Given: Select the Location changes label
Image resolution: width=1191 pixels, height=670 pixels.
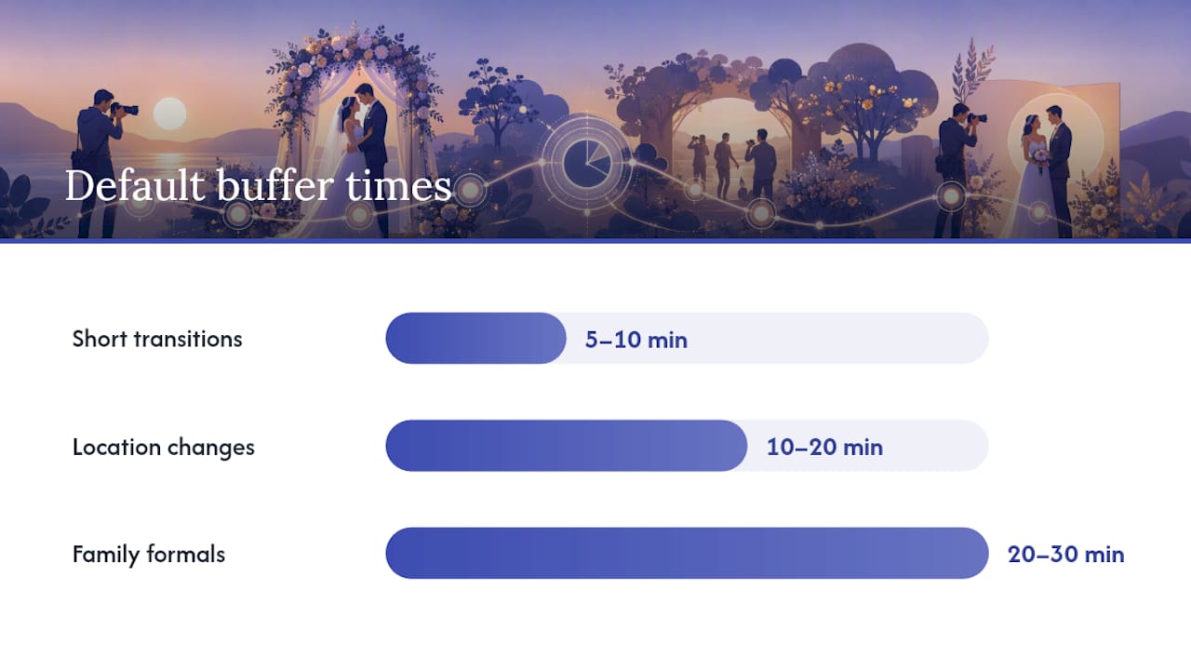Looking at the screenshot, I should [x=164, y=447].
